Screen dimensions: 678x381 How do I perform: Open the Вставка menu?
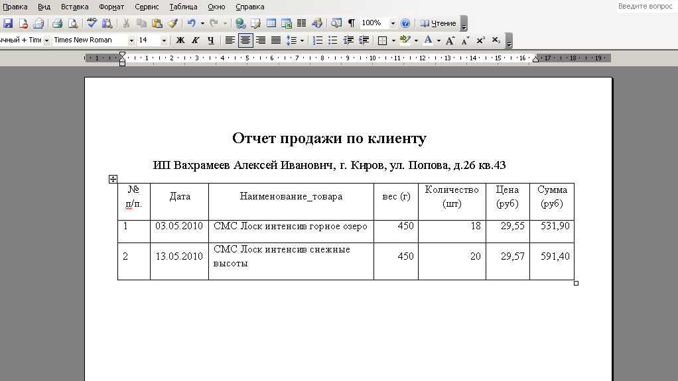[x=74, y=7]
